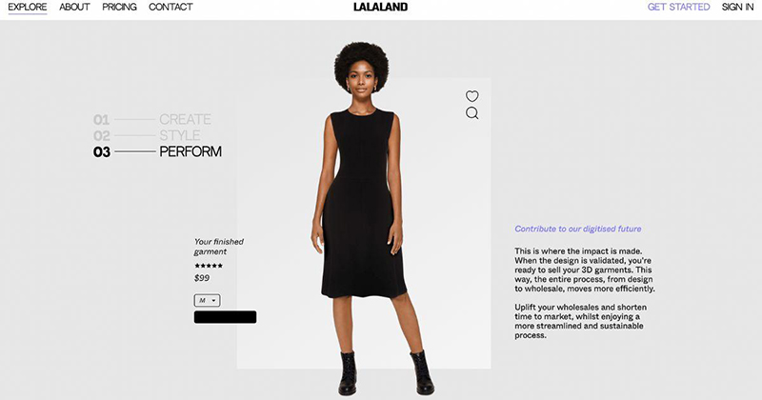Select step 01 CREATE
This screenshot has width=762, height=400.
pyautogui.click(x=152, y=120)
